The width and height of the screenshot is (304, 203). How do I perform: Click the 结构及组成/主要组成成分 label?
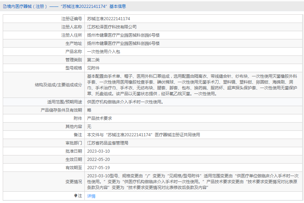click(58, 85)
